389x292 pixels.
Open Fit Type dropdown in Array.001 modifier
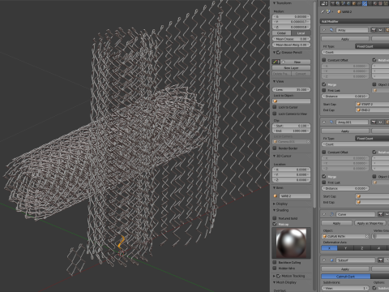372,139
